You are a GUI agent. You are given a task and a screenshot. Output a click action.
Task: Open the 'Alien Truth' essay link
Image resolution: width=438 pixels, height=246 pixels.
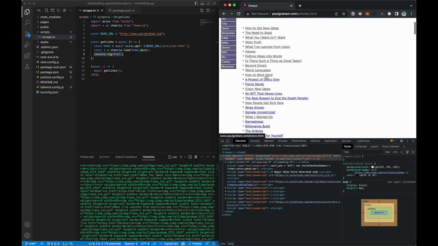(x=253, y=42)
